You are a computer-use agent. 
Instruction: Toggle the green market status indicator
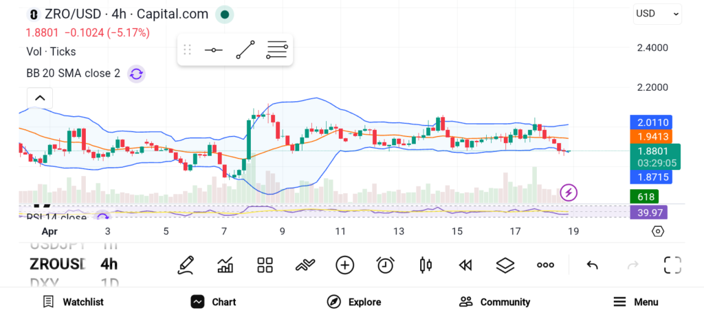click(224, 14)
